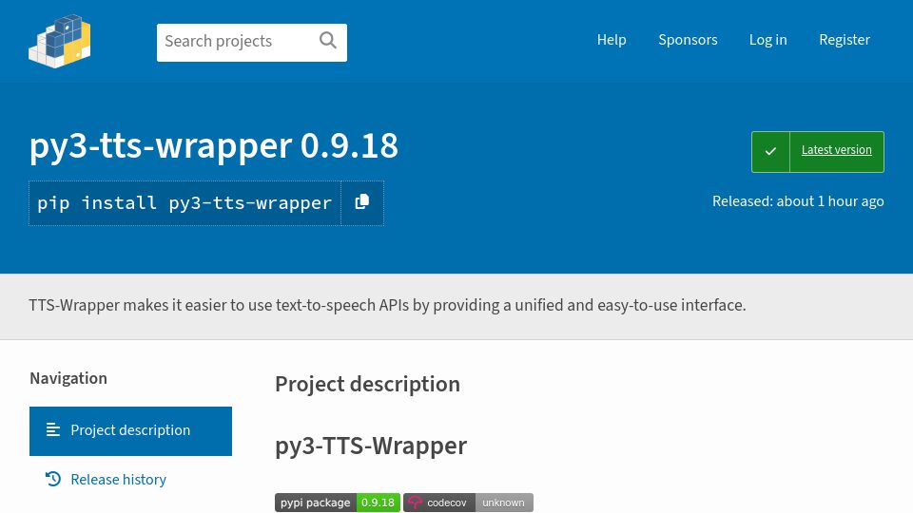Click the codecov unknown badge
Image resolution: width=913 pixels, height=513 pixels.
(x=468, y=503)
